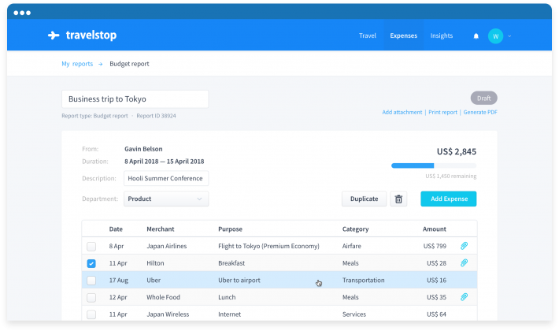The width and height of the screenshot is (559, 331).
Task: Open attachment paperclip for Hilton row
Action: [x=464, y=263]
